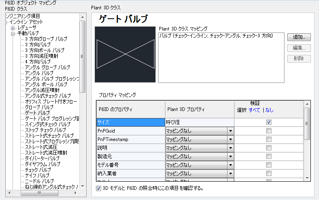Open Plant 3D property dropdown for 説明
This screenshot has height=200, width=319.
230,148
